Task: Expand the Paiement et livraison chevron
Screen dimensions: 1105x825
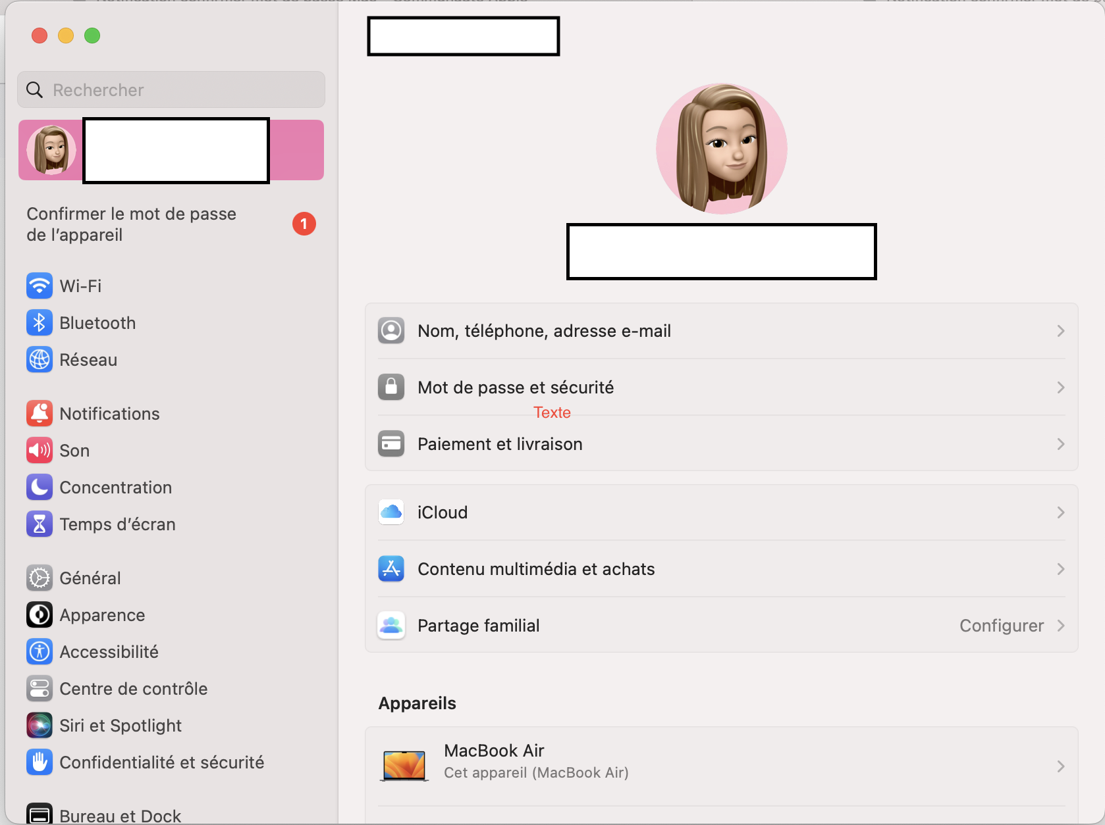Action: (1060, 443)
